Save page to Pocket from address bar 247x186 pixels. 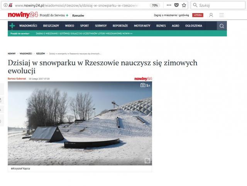pyautogui.click(x=176, y=5)
